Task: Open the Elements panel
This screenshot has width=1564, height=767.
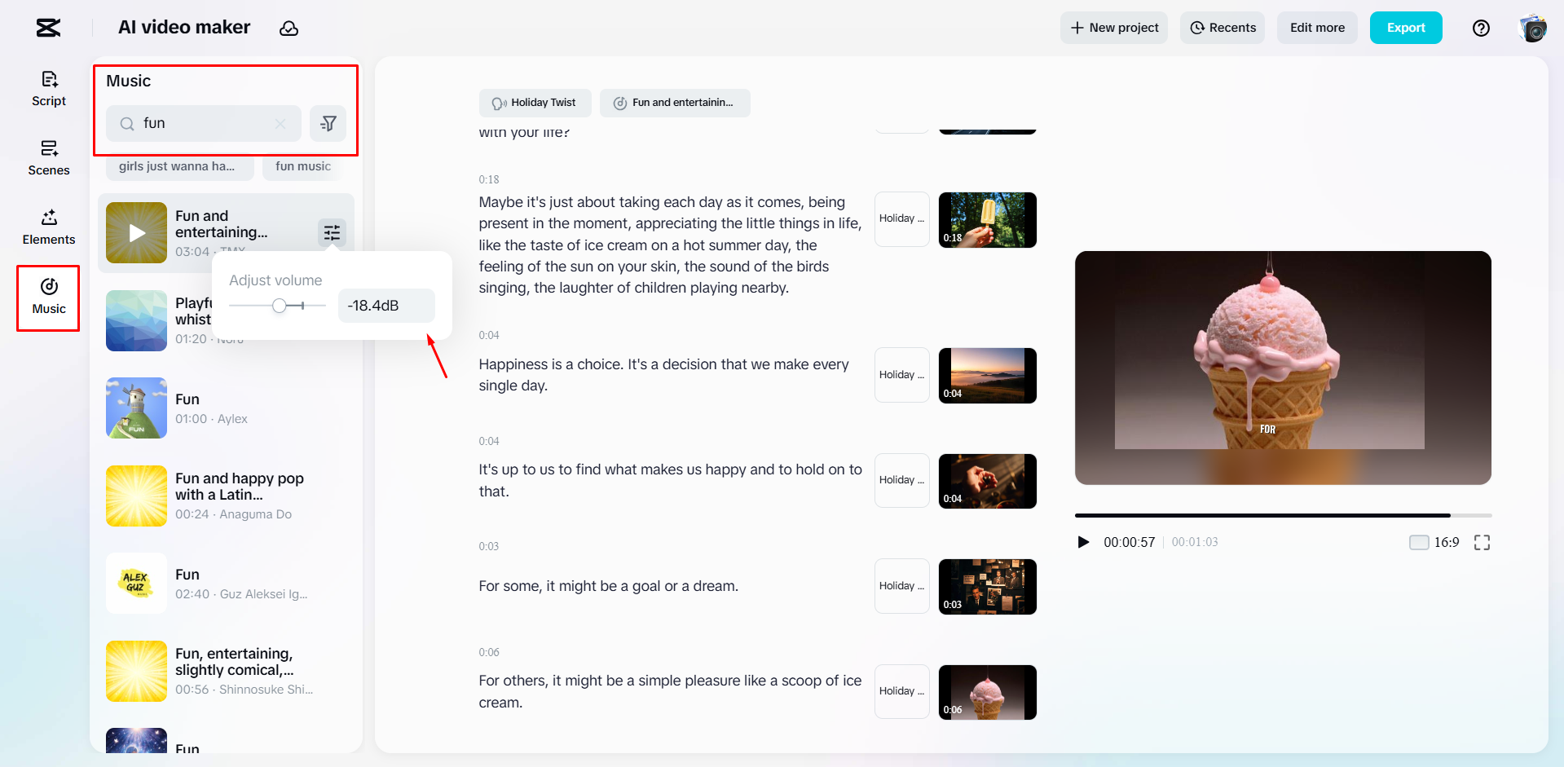Action: click(x=48, y=226)
